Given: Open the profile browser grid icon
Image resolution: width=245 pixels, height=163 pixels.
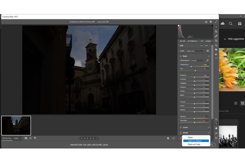Looking at the screenshot, I should coord(208,51).
